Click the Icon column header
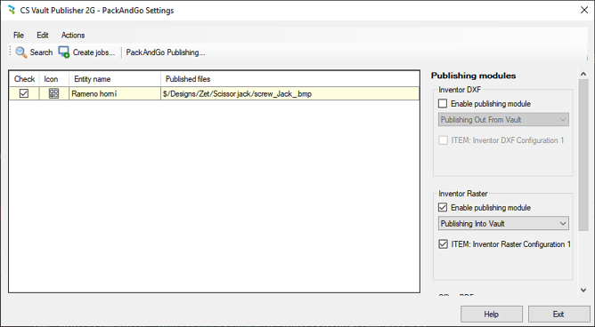The image size is (595, 327). [53, 79]
